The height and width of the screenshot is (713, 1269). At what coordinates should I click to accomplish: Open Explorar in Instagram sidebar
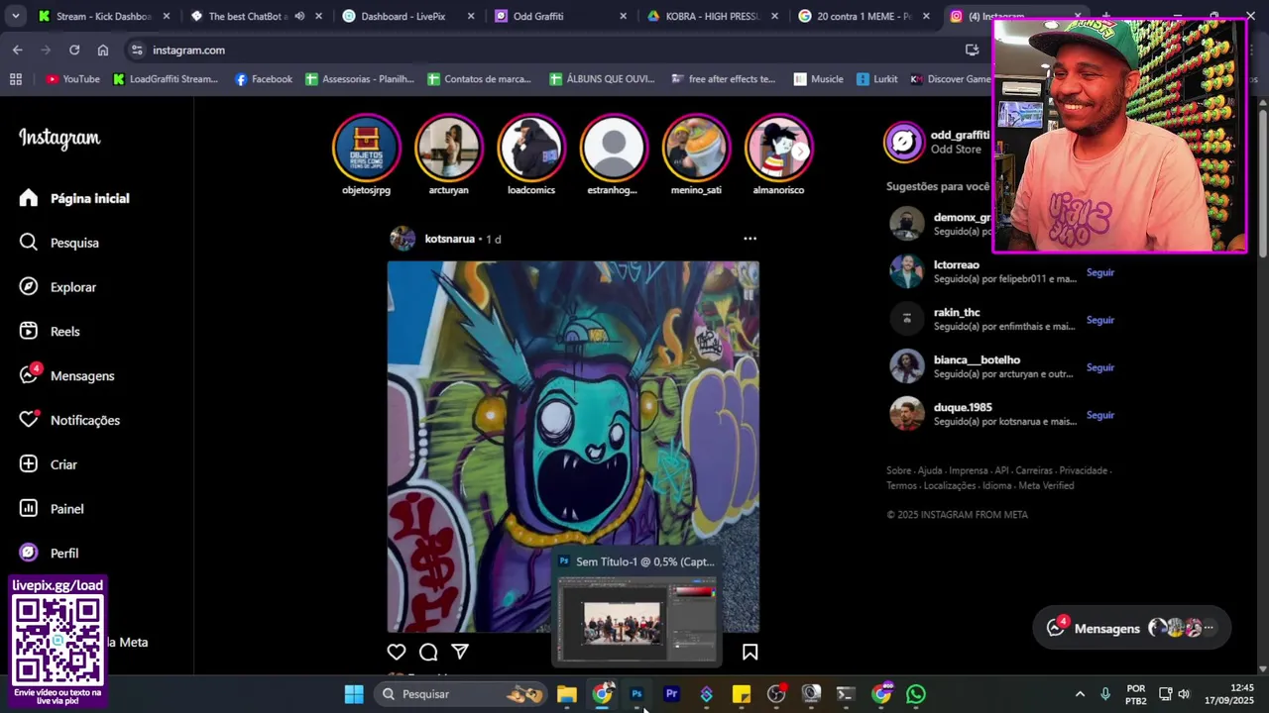pos(58,287)
